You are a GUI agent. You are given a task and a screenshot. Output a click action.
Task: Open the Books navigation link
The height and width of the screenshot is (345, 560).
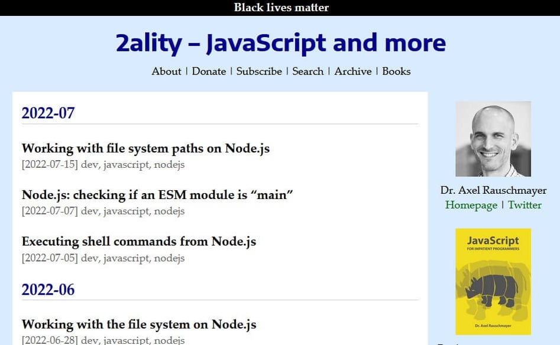[396, 71]
